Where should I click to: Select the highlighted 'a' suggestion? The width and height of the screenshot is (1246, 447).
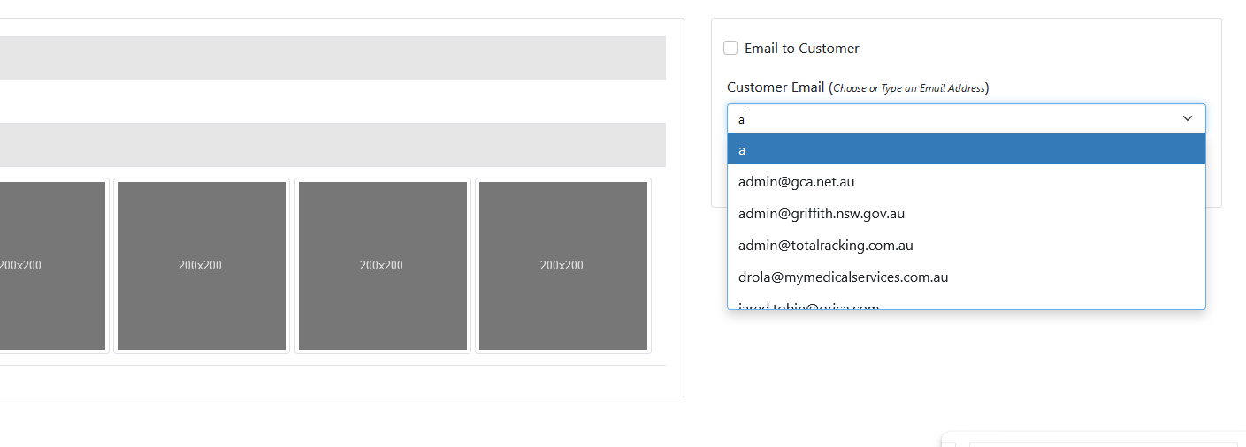[966, 149]
